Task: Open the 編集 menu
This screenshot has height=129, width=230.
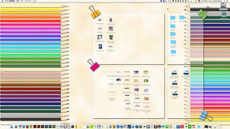Action: click(x=18, y=1)
